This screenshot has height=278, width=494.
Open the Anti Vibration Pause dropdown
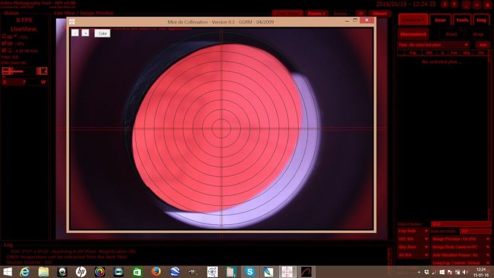coord(461,255)
